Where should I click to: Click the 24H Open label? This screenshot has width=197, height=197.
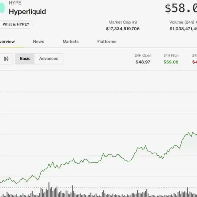point(143,56)
